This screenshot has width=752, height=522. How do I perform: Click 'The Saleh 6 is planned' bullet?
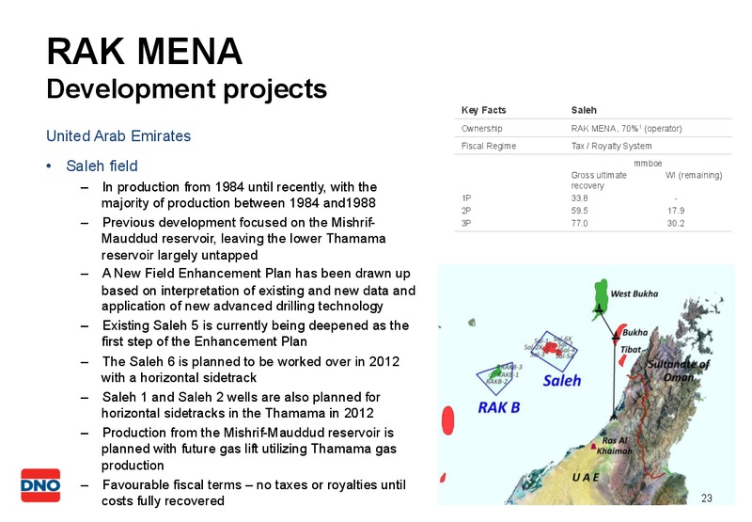[x=250, y=370]
